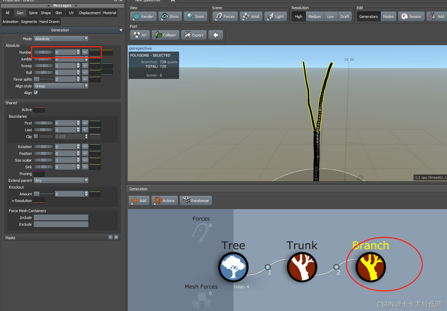Open the Show eye button
The width and height of the screenshot is (447, 311).
[x=170, y=16]
